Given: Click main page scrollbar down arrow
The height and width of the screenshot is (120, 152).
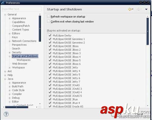Looking at the screenshot, I should pyautogui.click(x=147, y=106).
